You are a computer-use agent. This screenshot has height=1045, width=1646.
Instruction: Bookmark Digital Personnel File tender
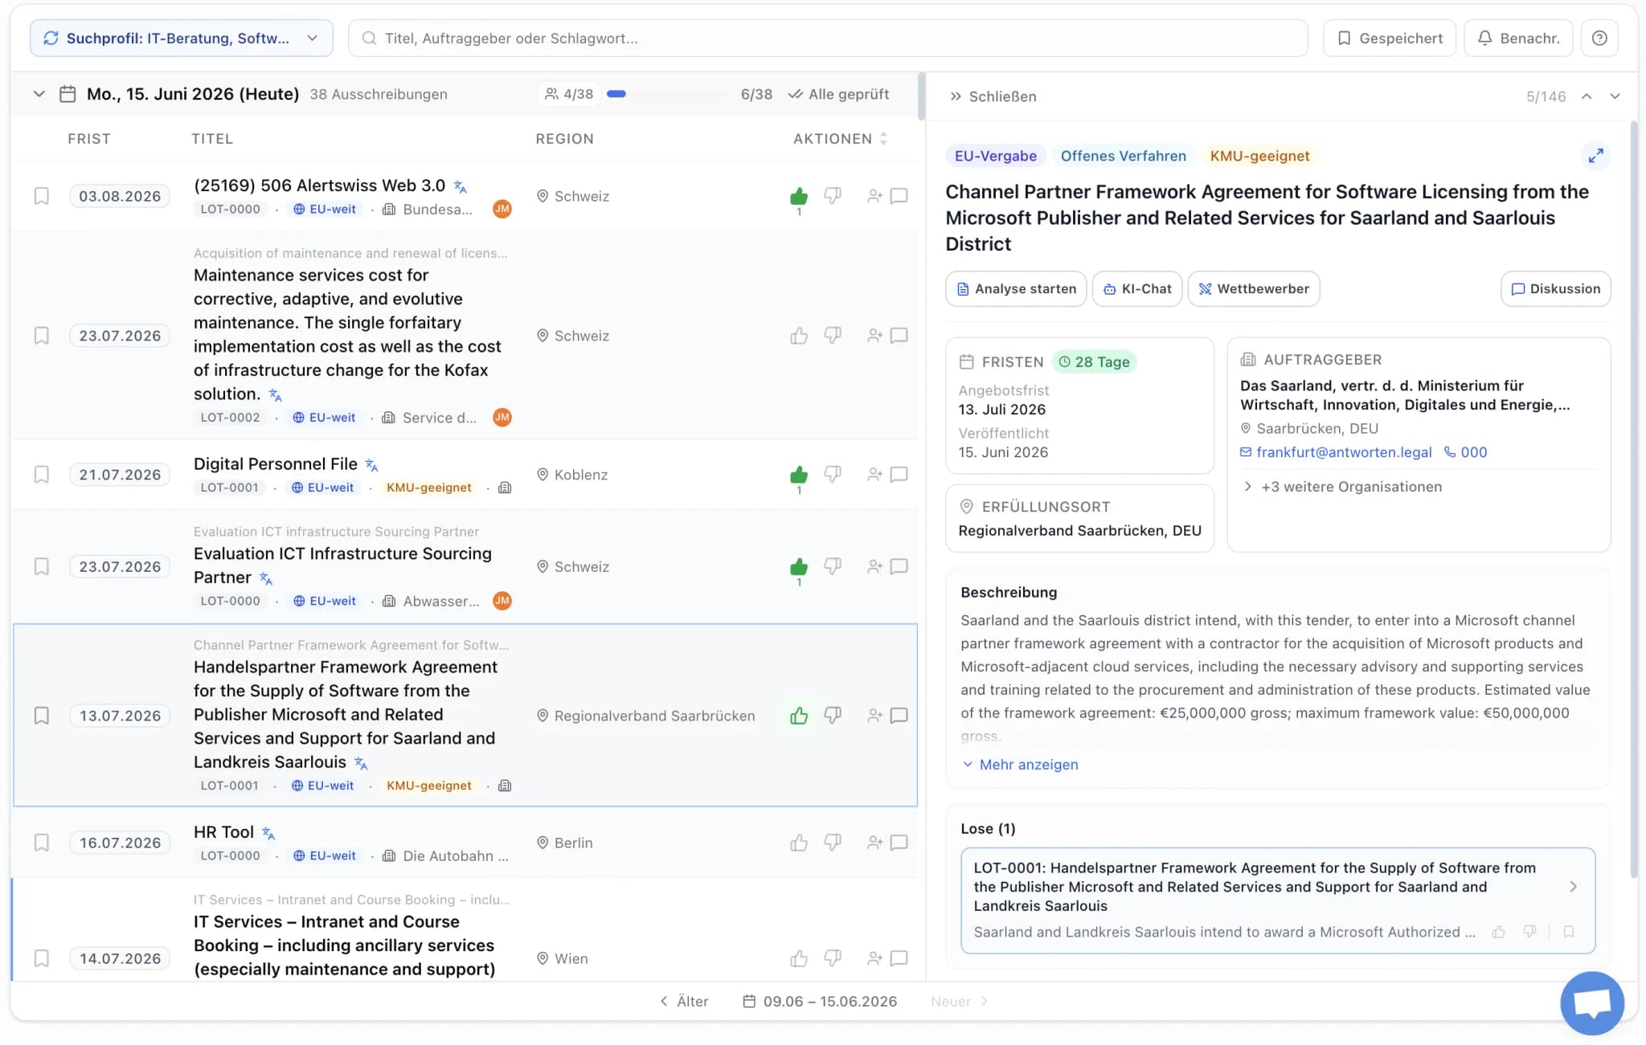[x=41, y=475]
